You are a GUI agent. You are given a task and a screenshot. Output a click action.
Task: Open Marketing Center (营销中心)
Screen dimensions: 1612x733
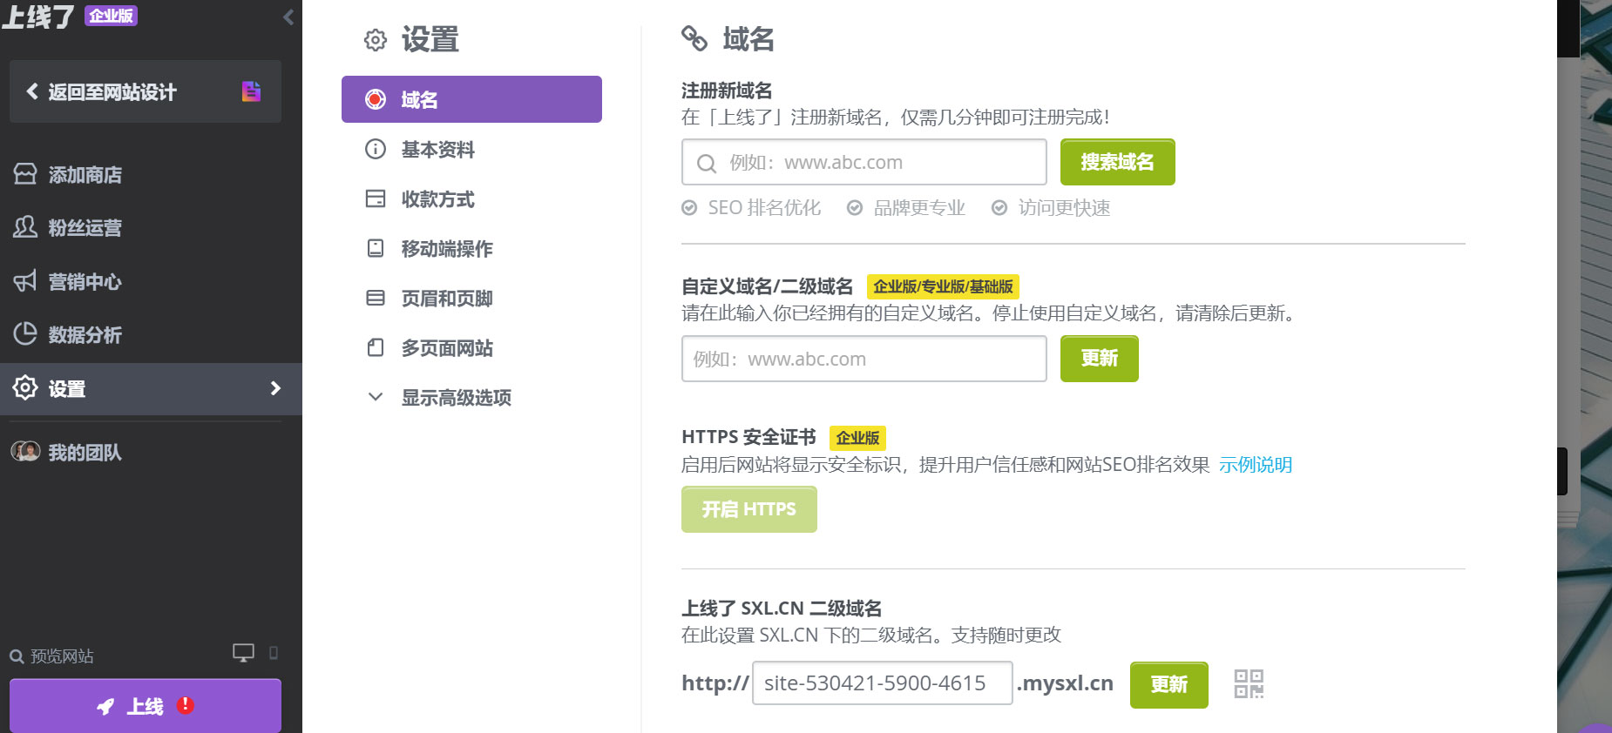pos(85,282)
